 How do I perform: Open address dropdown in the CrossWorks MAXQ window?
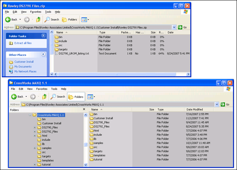217,104
